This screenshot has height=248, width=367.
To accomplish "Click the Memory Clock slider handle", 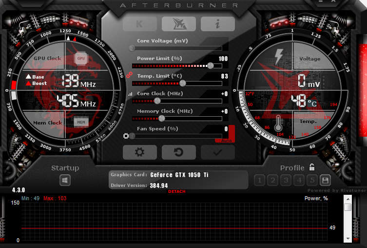I will click(162, 118).
